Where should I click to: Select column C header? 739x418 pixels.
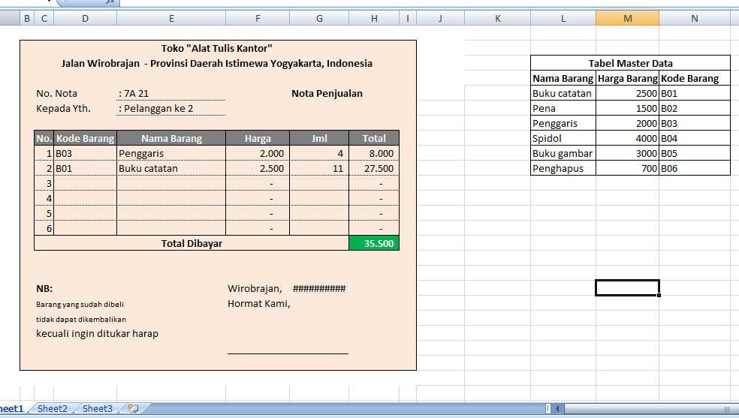pyautogui.click(x=44, y=18)
